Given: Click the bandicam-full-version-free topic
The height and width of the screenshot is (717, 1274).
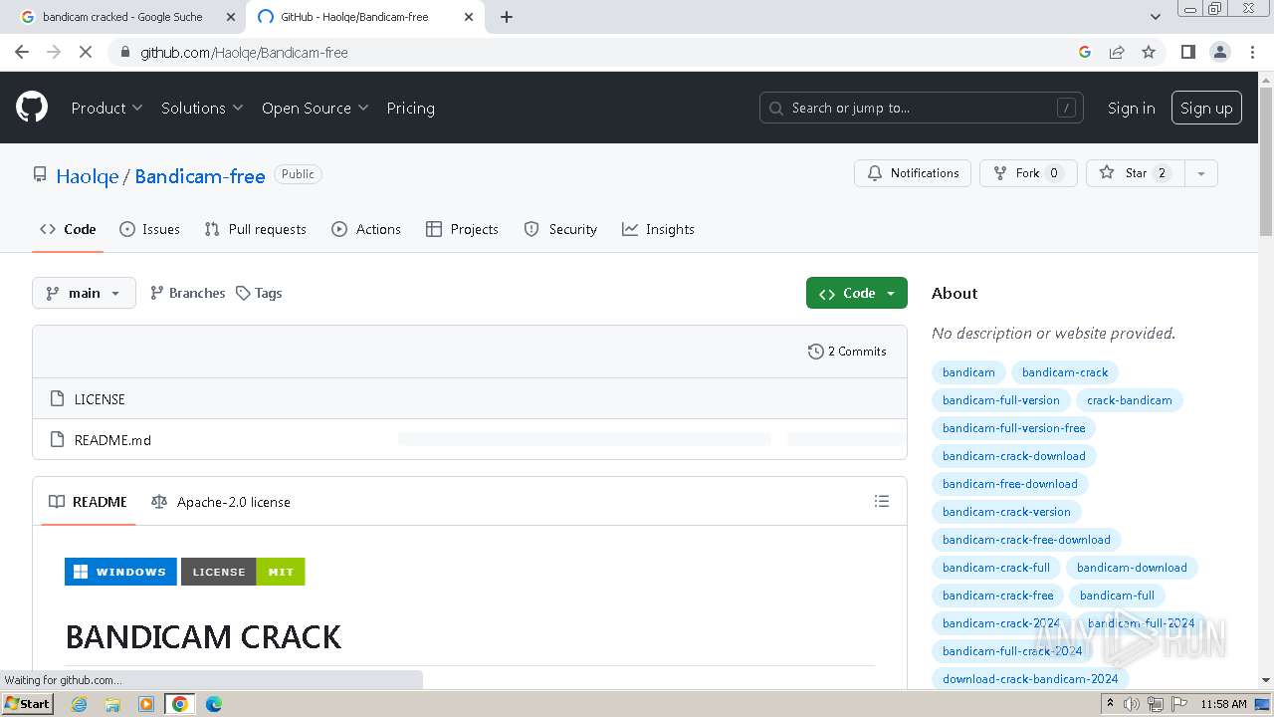Looking at the screenshot, I should 1013,428.
